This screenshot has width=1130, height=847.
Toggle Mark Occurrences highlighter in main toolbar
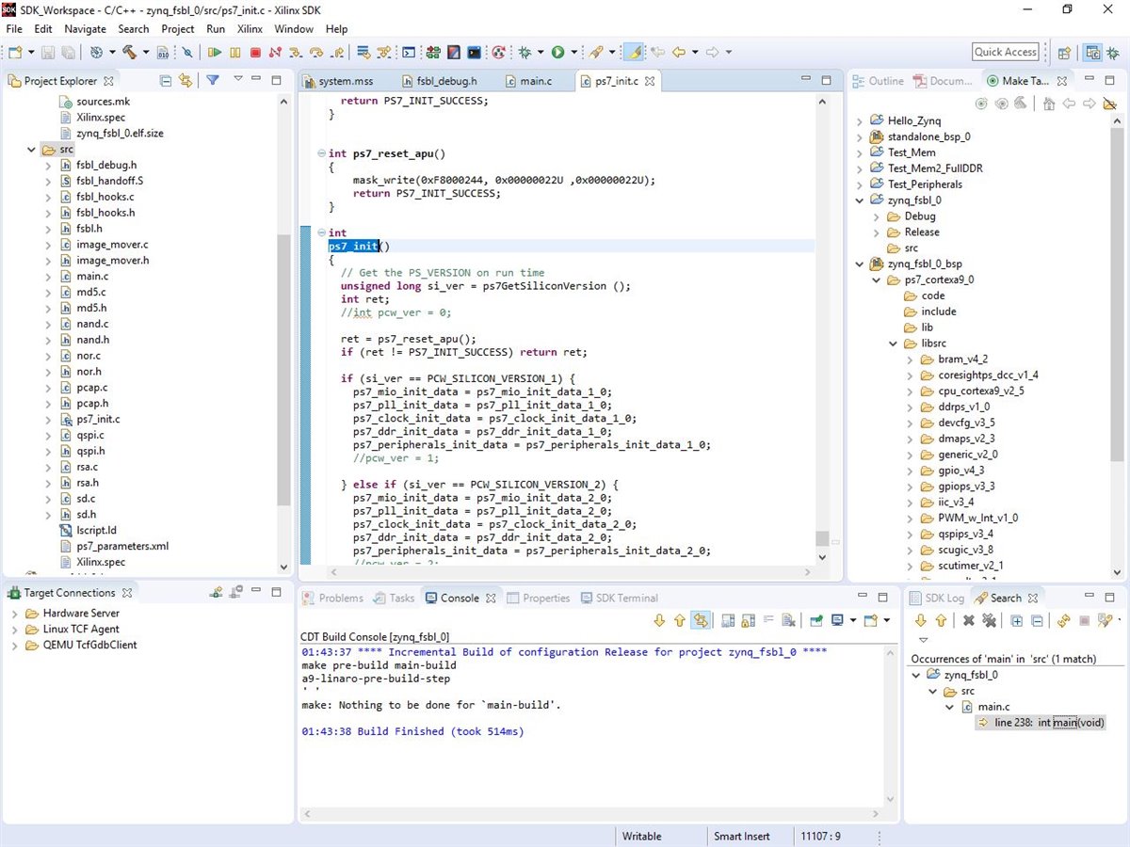pos(635,53)
